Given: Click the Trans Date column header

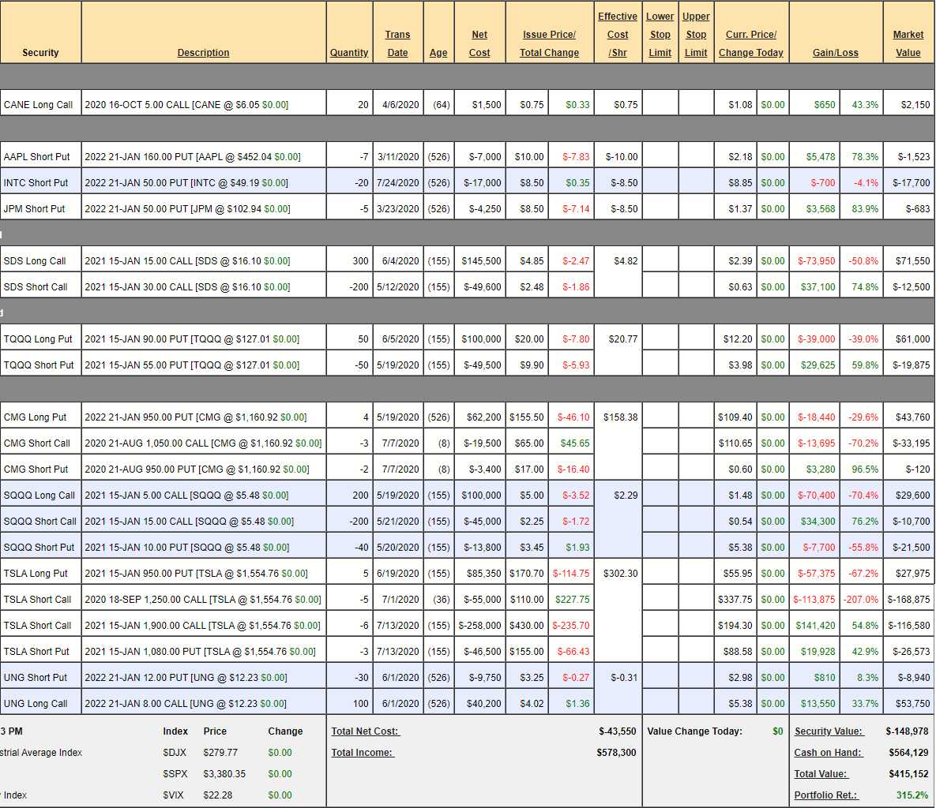Looking at the screenshot, I should (397, 43).
